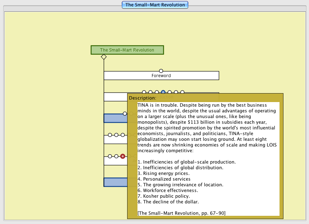Open The Small-Mart Revolution title tab
The height and width of the screenshot is (224, 309).
click(155, 5)
